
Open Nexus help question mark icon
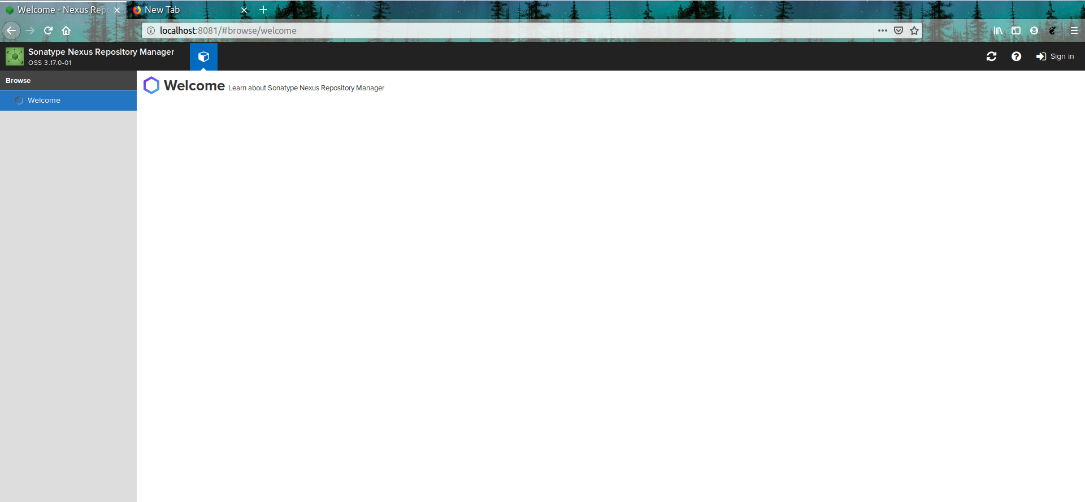point(1016,56)
